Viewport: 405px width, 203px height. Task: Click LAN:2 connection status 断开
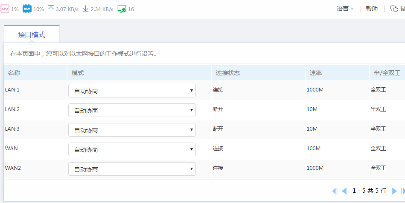coord(218,109)
